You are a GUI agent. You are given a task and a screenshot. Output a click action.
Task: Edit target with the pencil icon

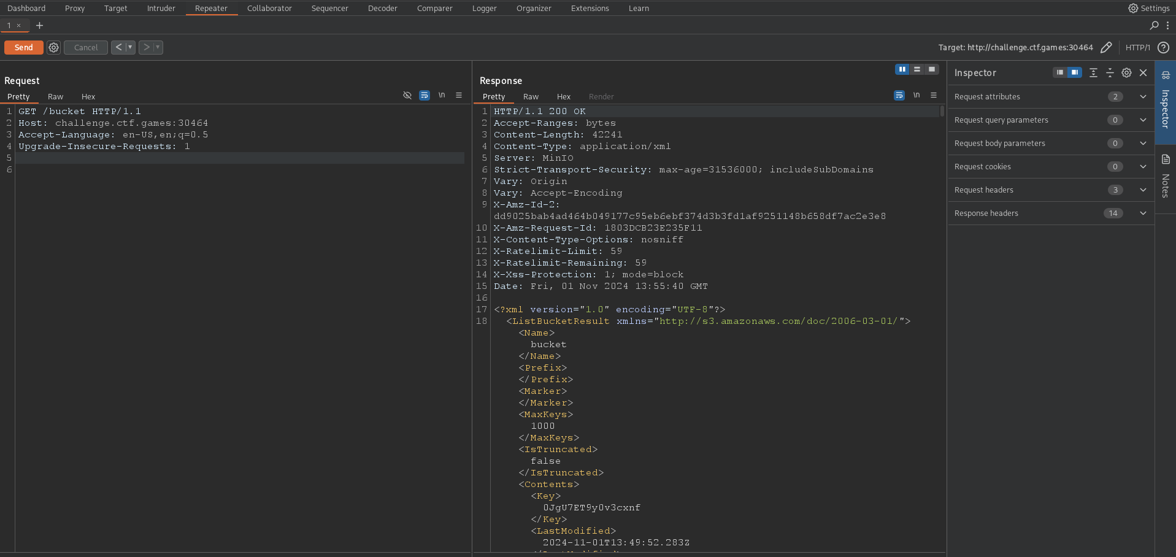(x=1106, y=47)
